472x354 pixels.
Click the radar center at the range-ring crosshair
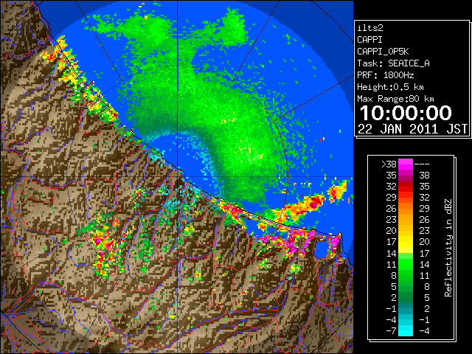(x=177, y=177)
